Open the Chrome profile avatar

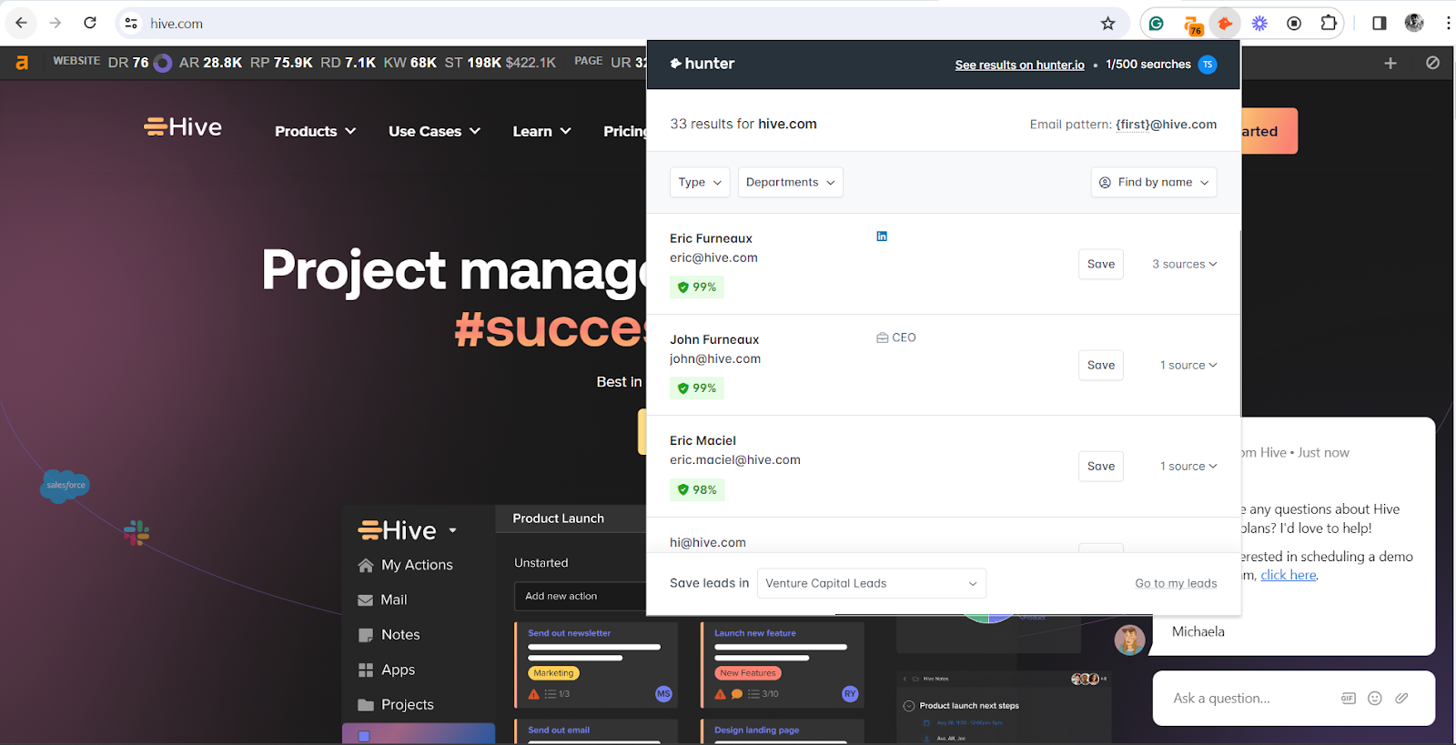point(1414,23)
